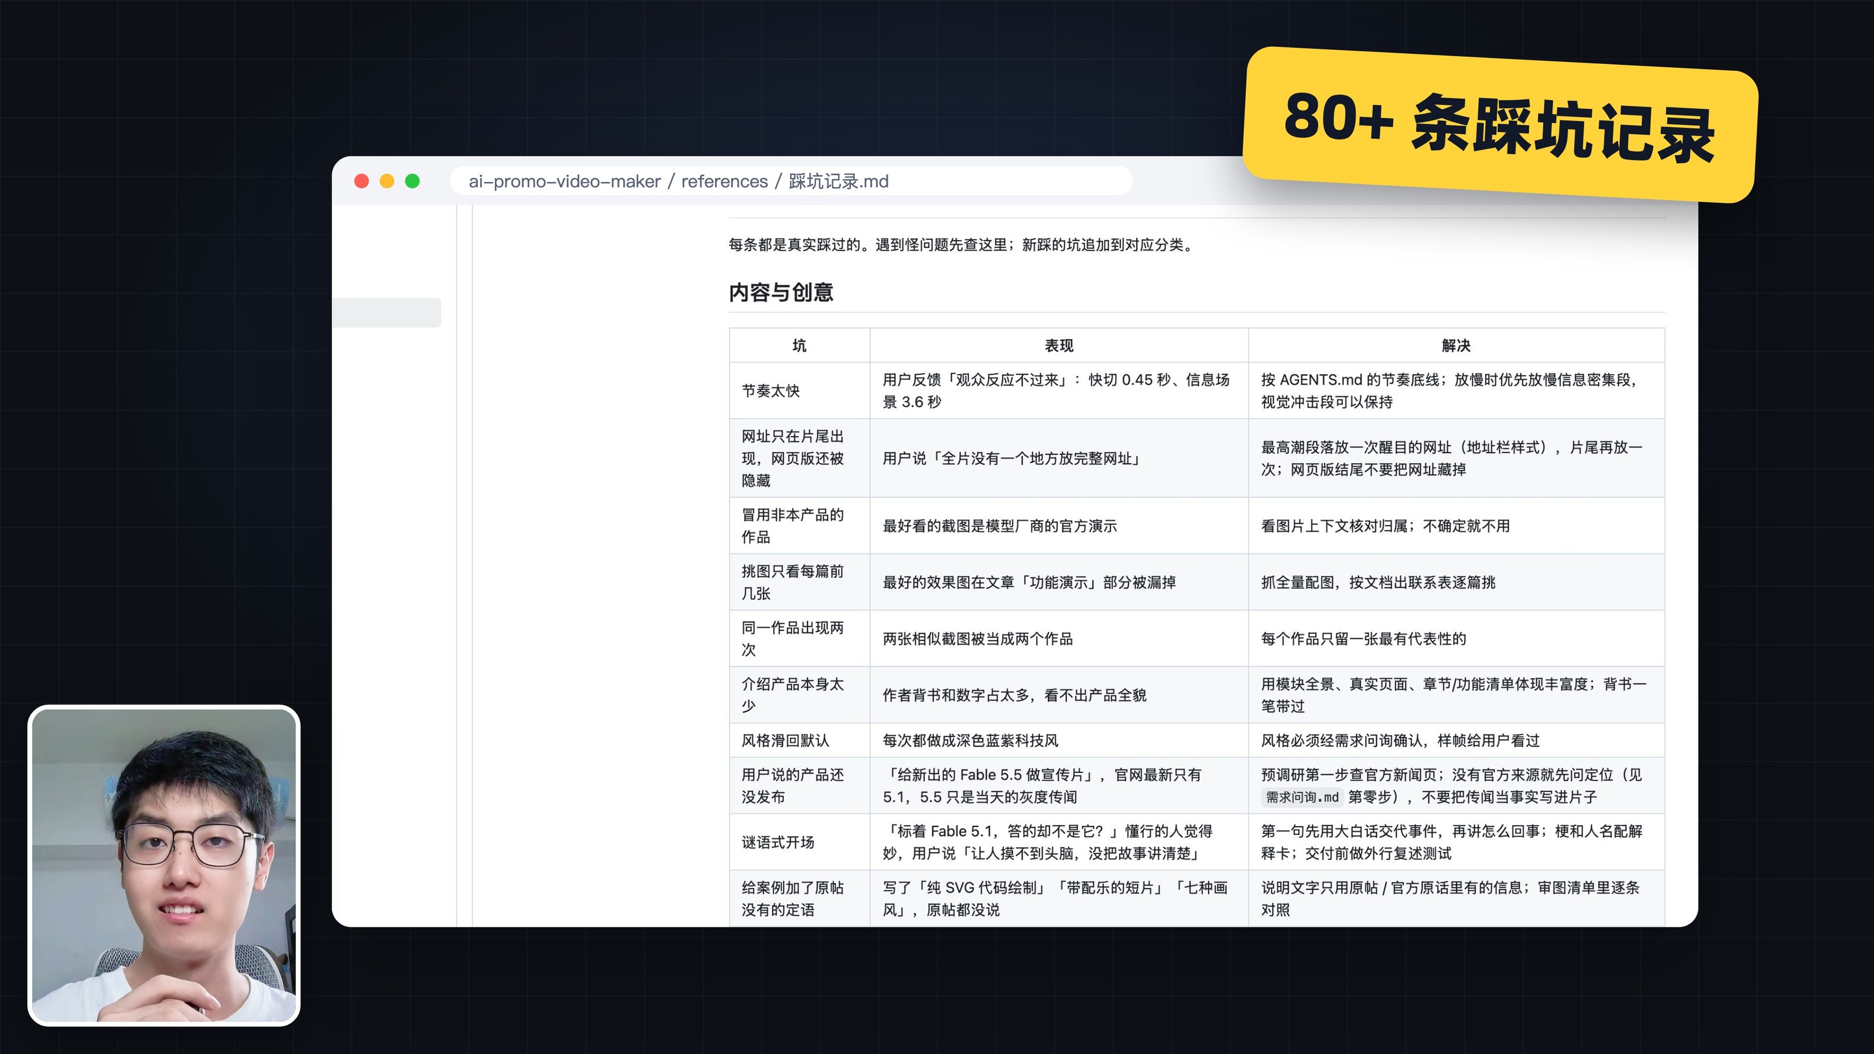Click the cell starting '用模块全景、真实页面'
This screenshot has width=1874, height=1054.
[x=1456, y=694]
